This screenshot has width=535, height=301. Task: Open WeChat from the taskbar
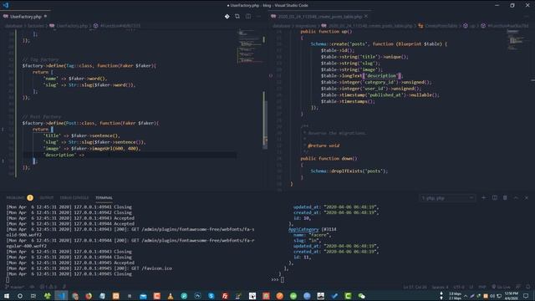point(362,296)
